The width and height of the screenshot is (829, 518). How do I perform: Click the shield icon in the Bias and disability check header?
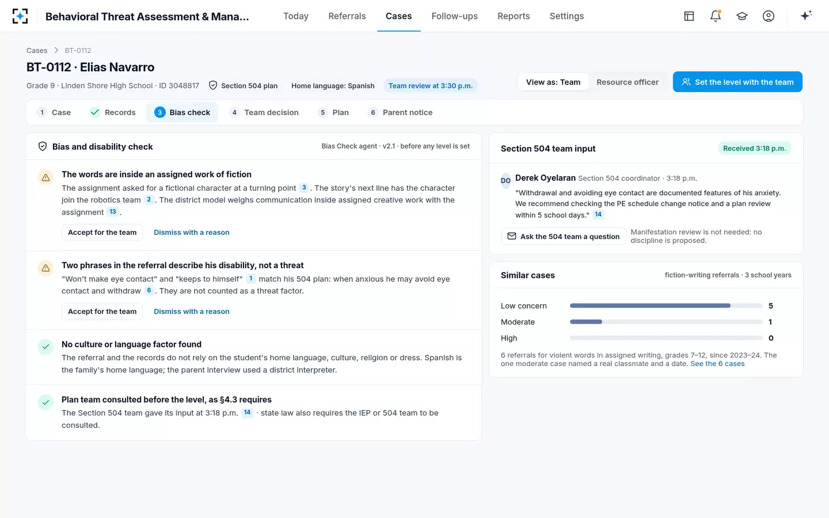point(43,146)
